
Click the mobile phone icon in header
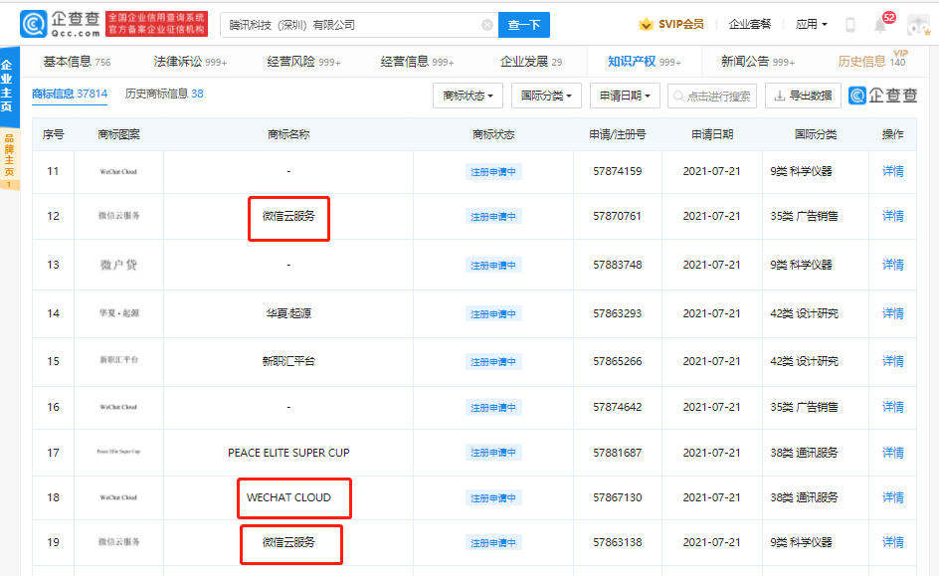tap(850, 25)
